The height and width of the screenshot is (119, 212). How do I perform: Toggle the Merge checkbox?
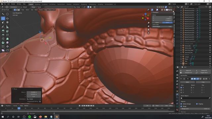tap(181, 106)
